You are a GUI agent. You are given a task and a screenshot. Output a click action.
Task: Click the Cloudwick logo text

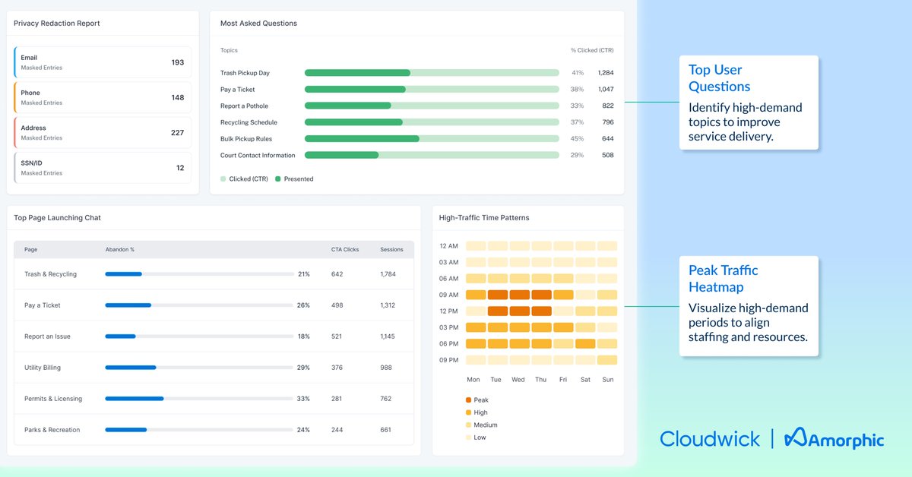[710, 438]
